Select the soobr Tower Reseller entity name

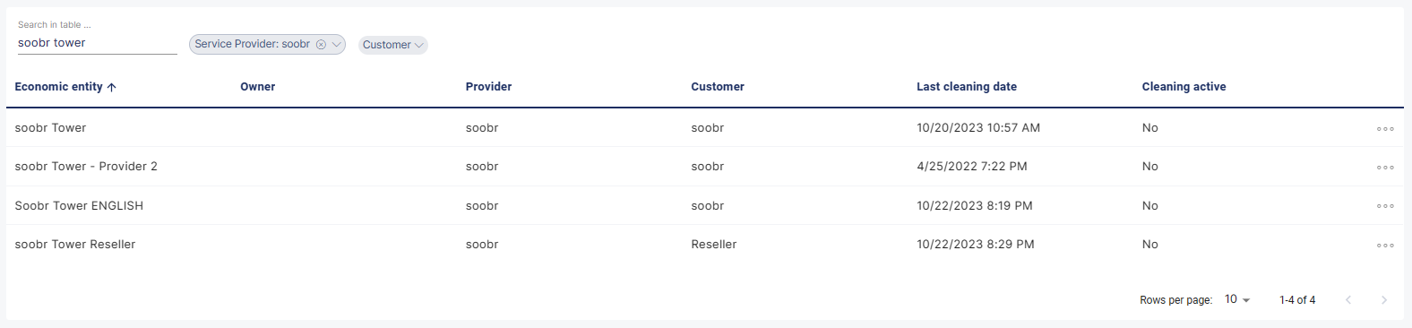(x=75, y=245)
